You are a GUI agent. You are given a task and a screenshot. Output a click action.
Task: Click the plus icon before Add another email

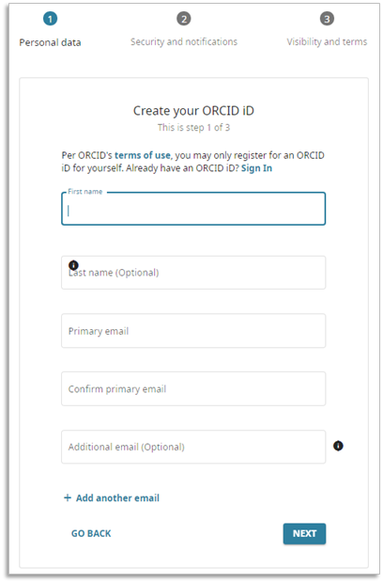tap(68, 497)
